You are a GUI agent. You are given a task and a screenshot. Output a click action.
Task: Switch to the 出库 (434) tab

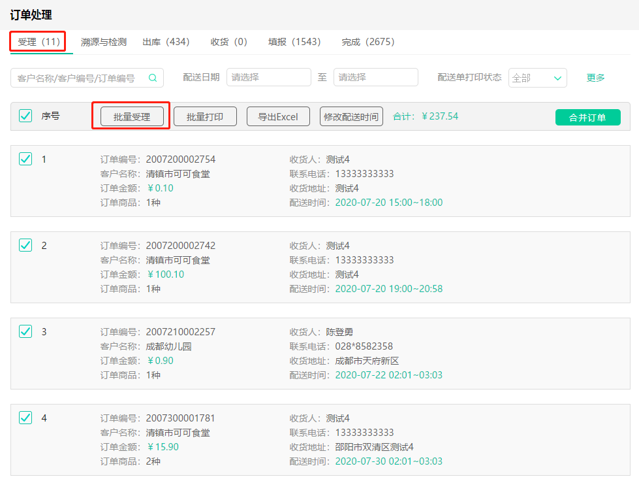tap(166, 42)
